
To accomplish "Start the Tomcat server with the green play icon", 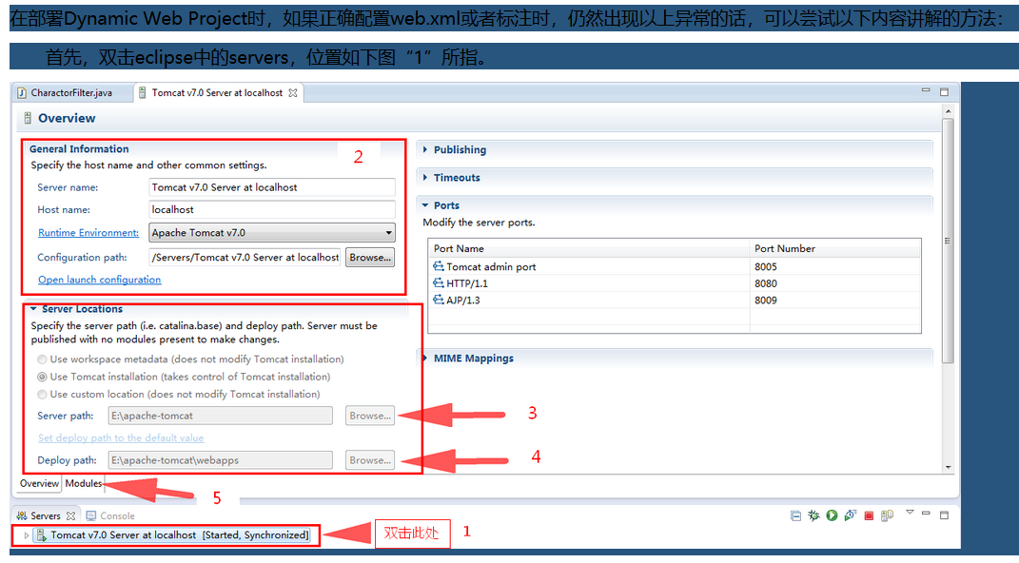I will coord(832,514).
